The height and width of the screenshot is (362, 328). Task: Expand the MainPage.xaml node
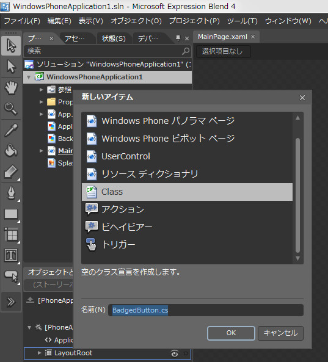(x=41, y=151)
